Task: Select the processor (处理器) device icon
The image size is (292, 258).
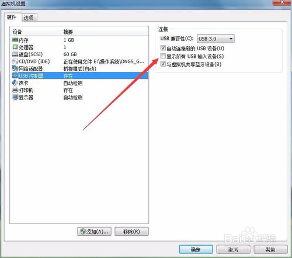Action: click(x=15, y=47)
